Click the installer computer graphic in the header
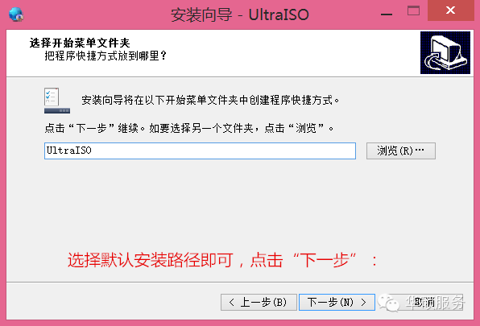480x326 pixels. click(445, 52)
